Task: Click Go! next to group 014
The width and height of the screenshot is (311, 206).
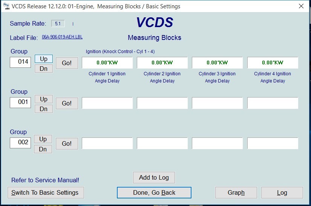Action: tap(67, 63)
